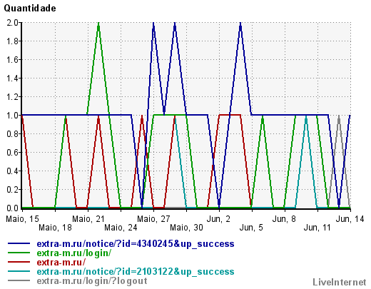Click the 1.4 y-axis value

(12, 78)
